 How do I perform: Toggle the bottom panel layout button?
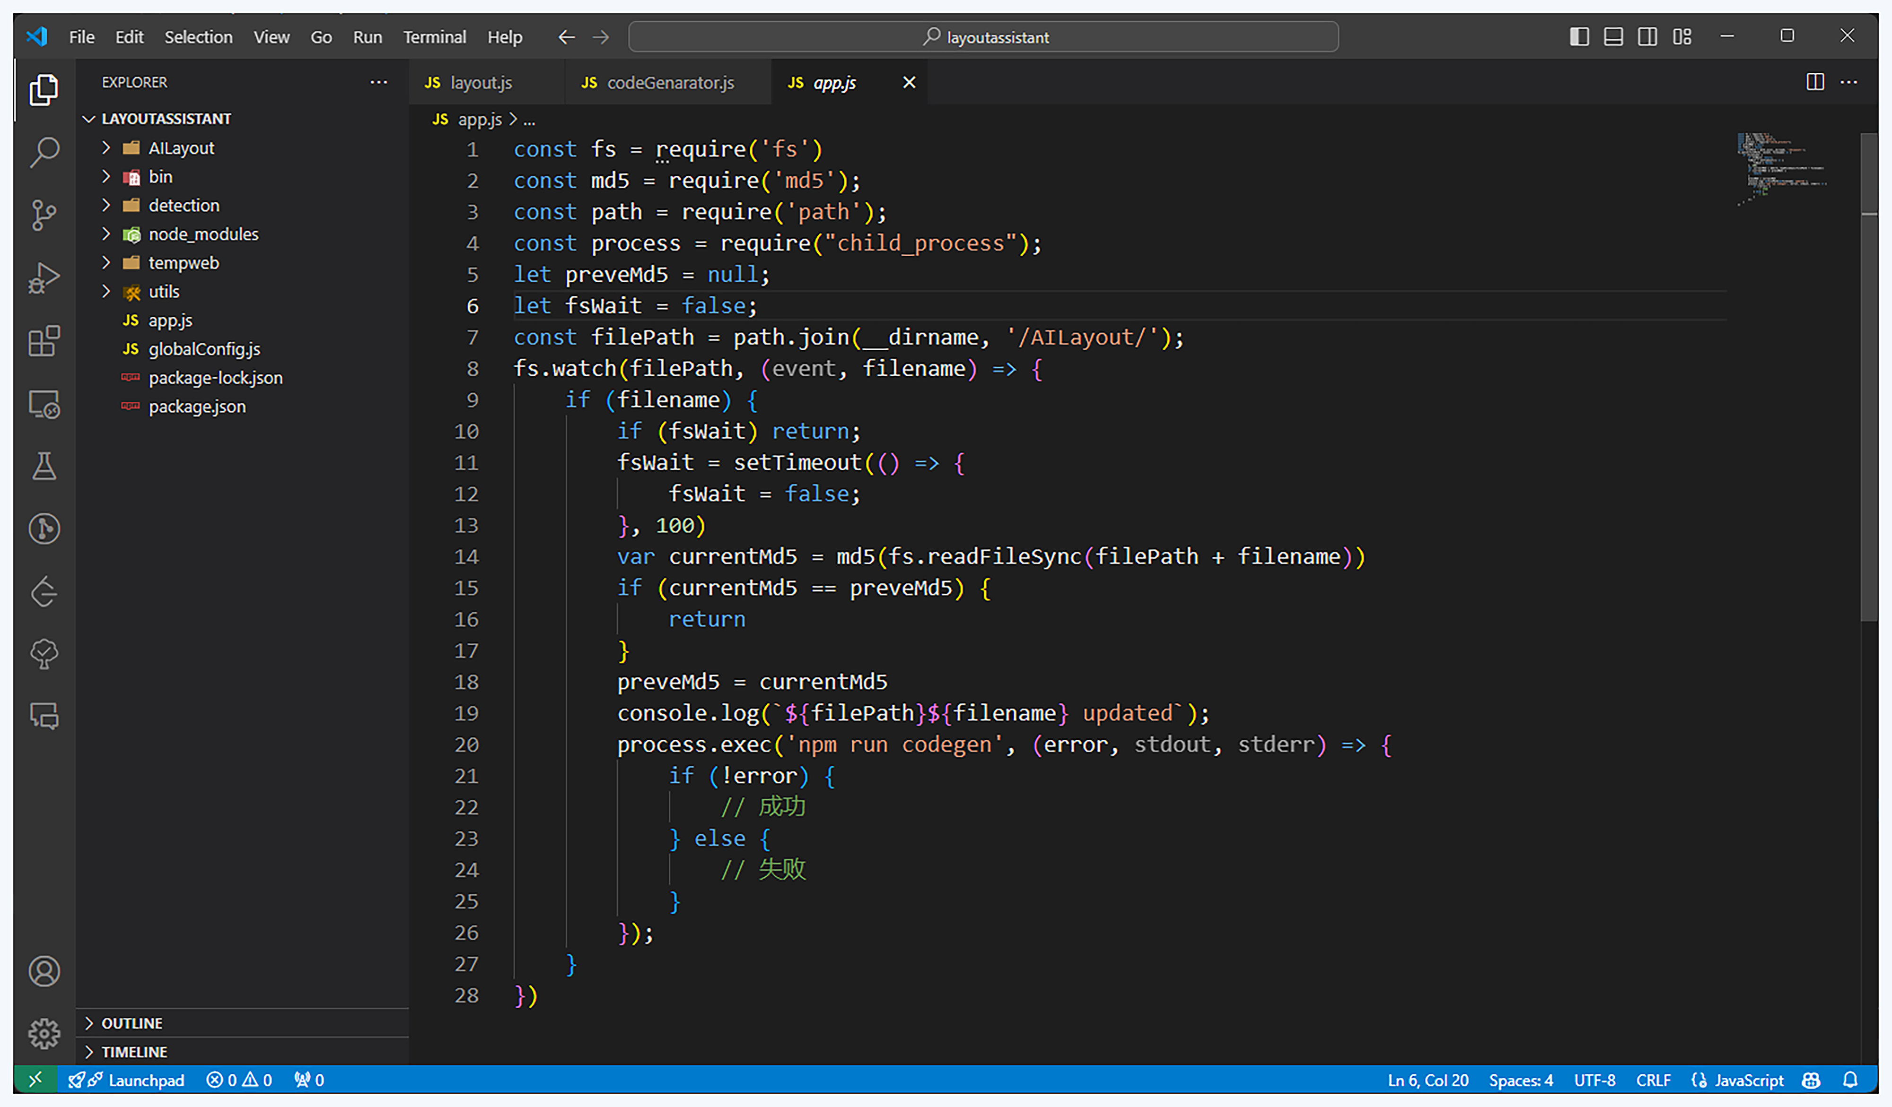coord(1613,37)
